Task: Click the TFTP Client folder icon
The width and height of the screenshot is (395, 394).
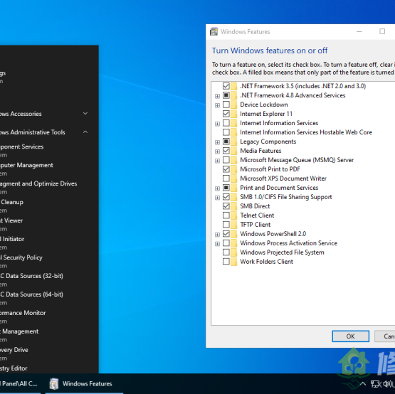Action: (233, 225)
